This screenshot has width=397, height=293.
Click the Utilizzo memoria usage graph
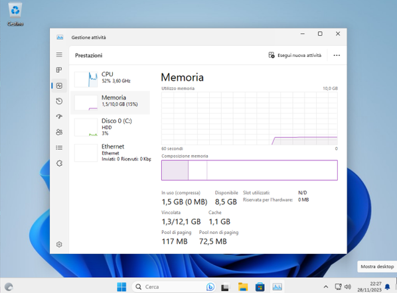coord(250,118)
